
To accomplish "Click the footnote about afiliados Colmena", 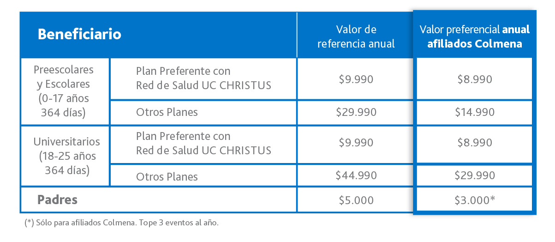I will click(121, 223).
